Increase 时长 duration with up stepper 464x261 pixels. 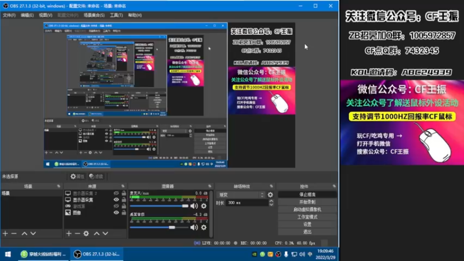[x=271, y=201]
